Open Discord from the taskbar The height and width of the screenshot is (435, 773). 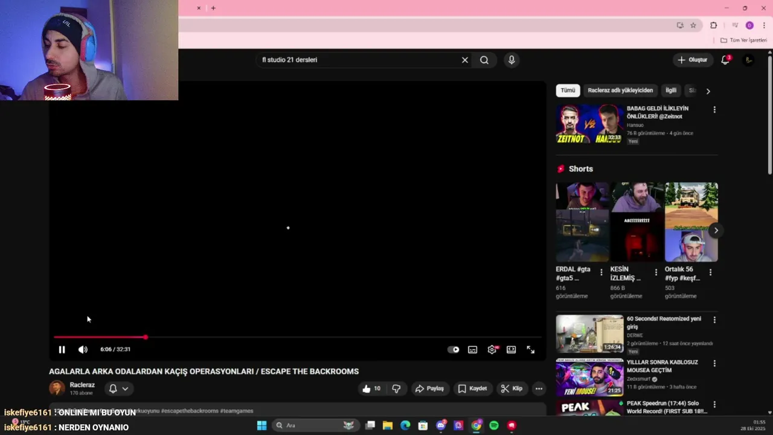[x=441, y=425]
